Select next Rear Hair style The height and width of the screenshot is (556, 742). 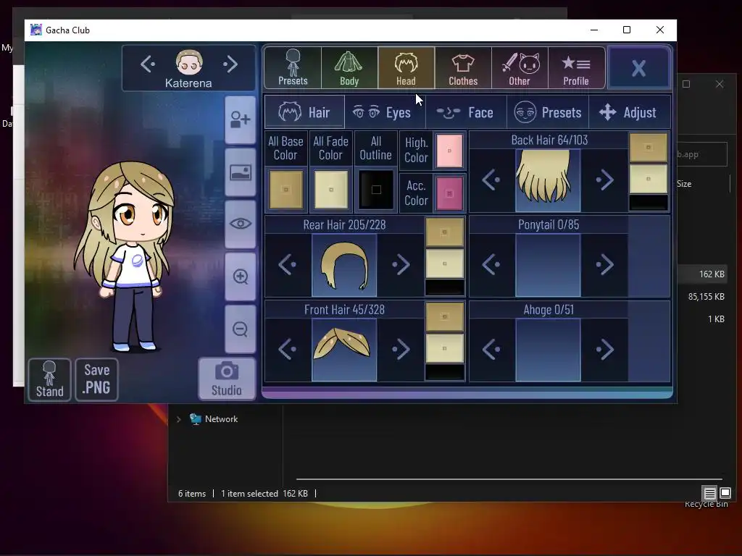(401, 265)
